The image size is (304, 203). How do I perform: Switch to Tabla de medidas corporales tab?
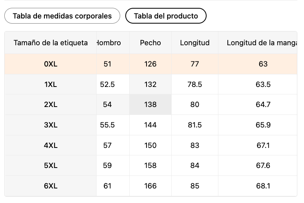coord(62,16)
